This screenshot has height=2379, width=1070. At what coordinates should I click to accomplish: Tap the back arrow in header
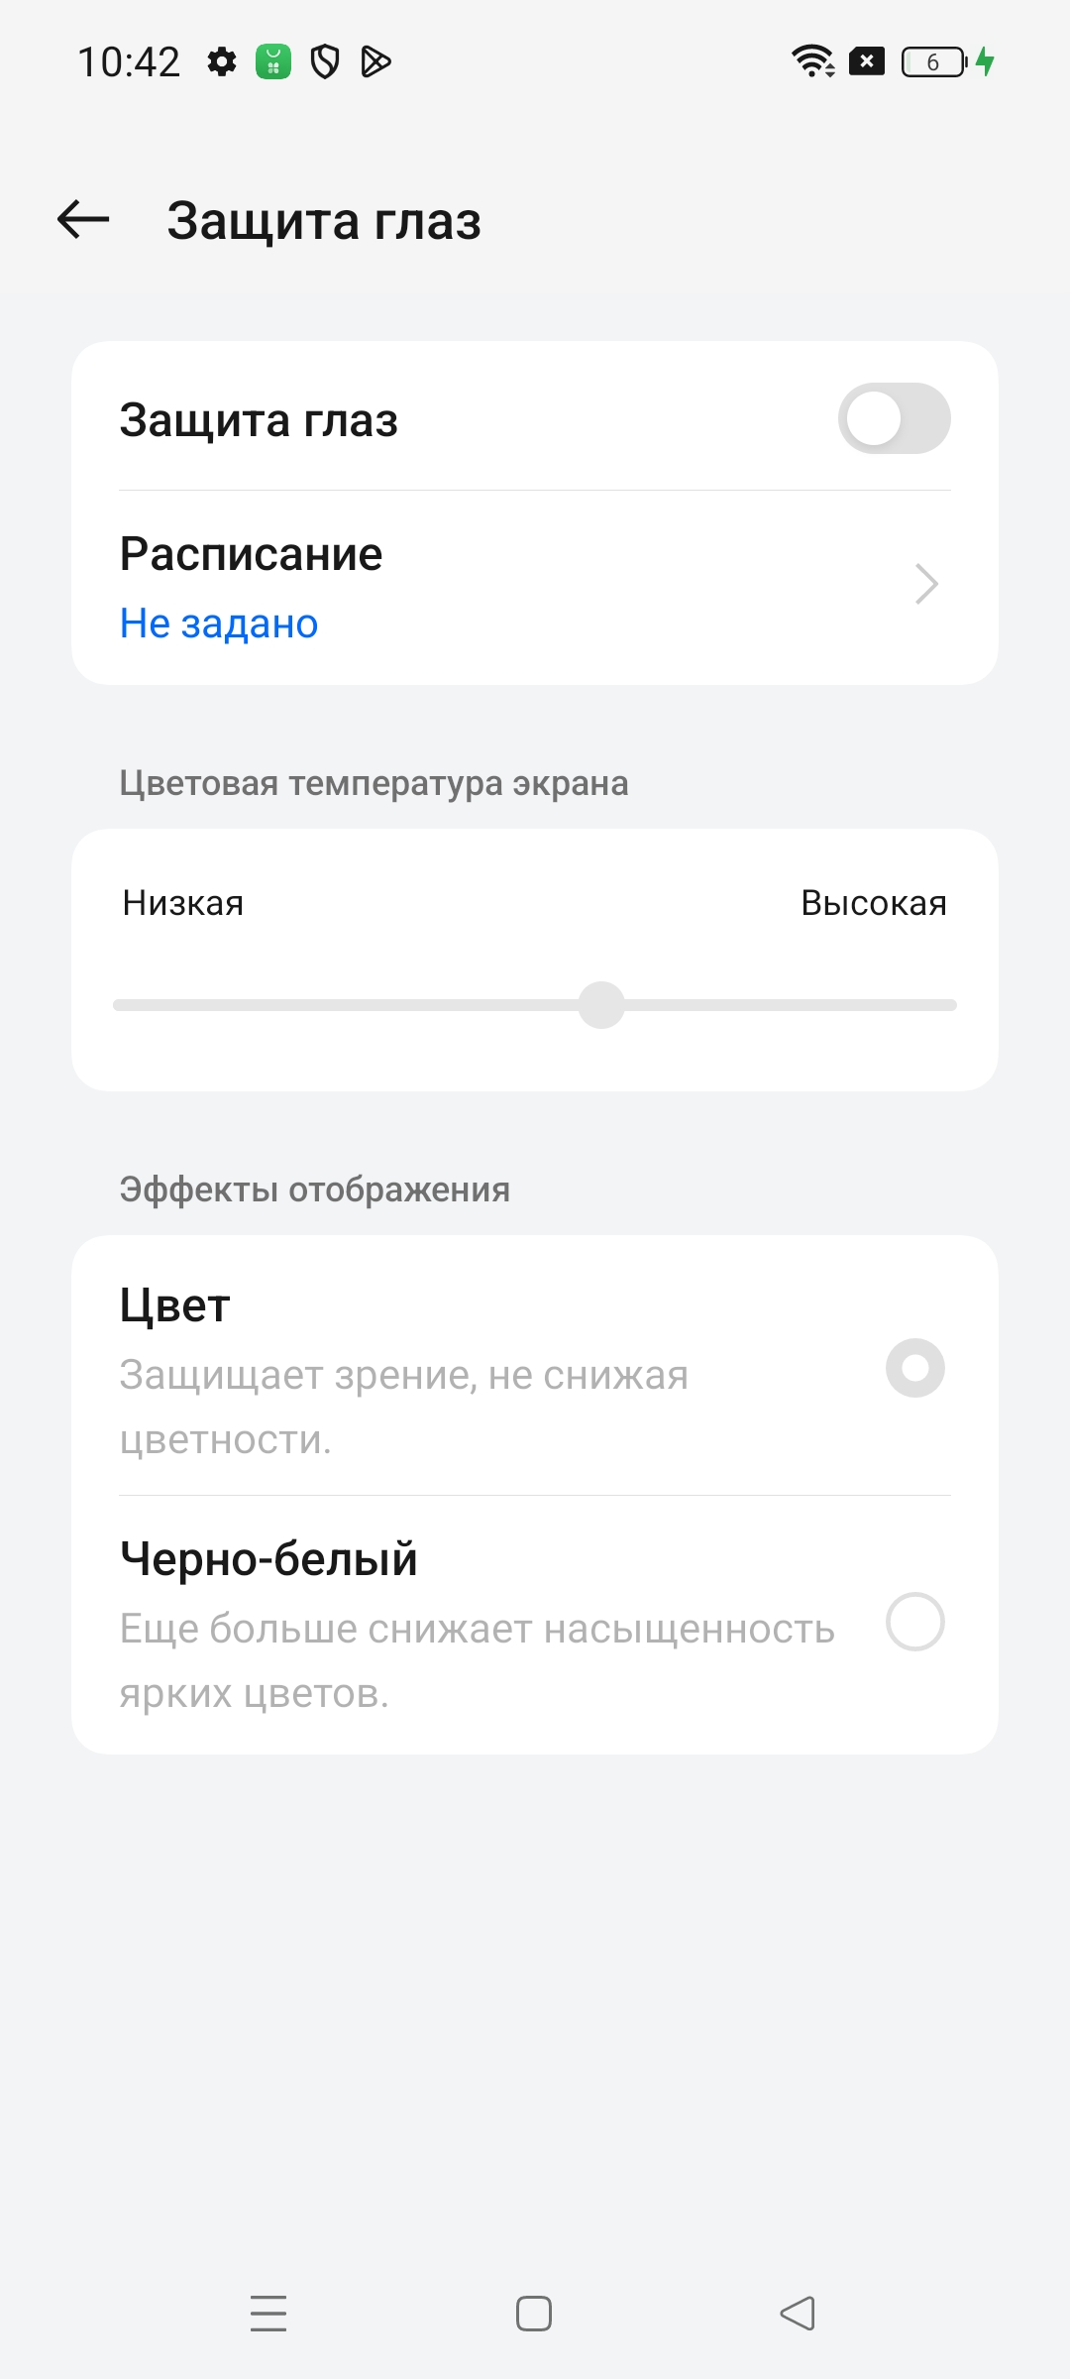coord(83,219)
